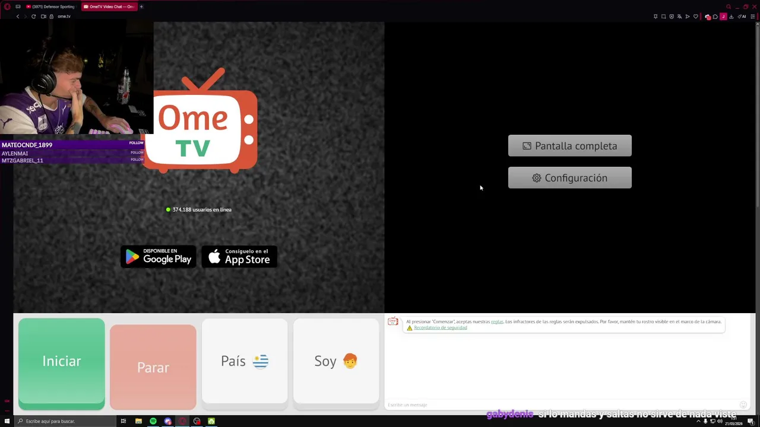The height and width of the screenshot is (427, 760).
Task: Open a new browser tab
Action: [x=141, y=7]
